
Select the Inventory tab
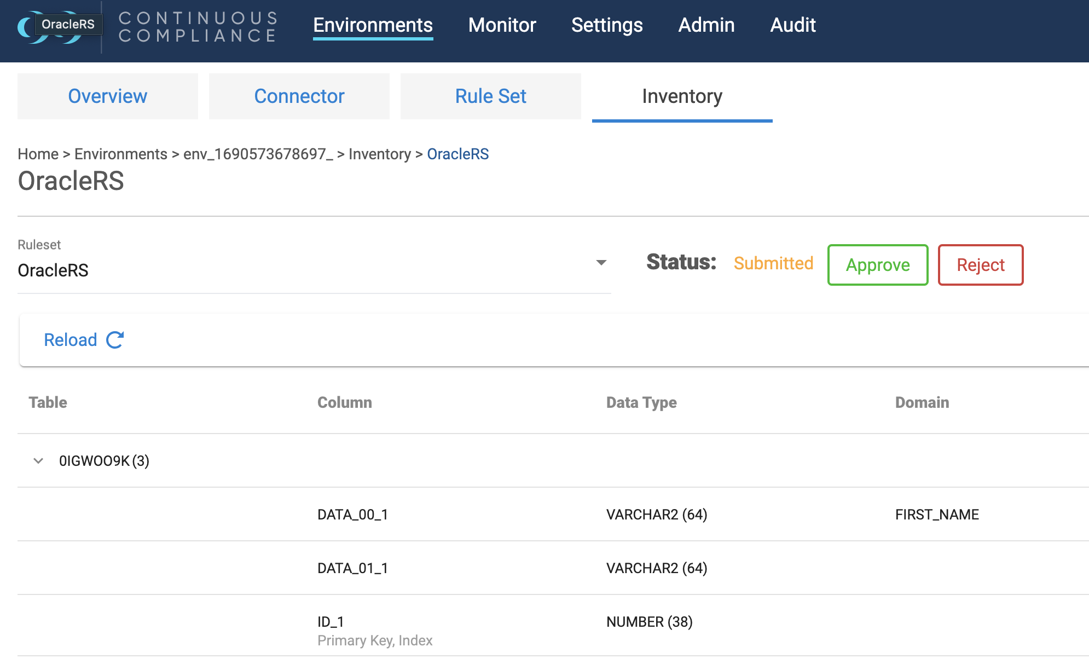[682, 96]
